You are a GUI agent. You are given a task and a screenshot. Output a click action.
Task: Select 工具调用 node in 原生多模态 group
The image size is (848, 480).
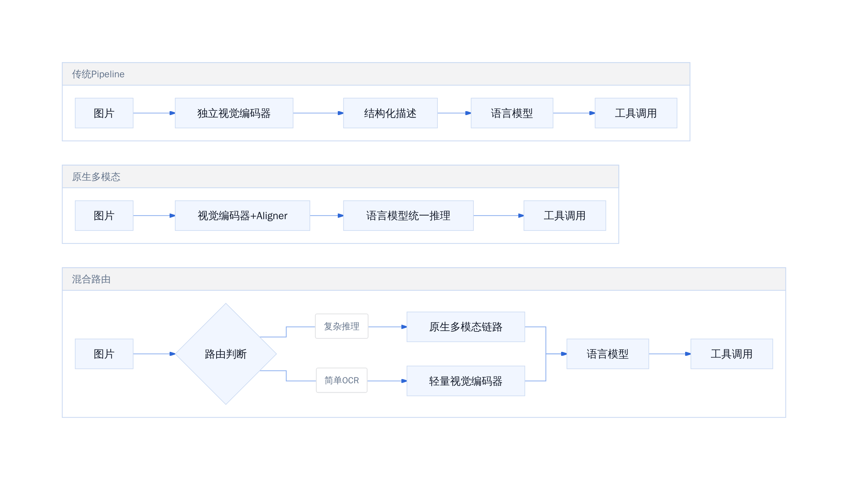coord(565,216)
